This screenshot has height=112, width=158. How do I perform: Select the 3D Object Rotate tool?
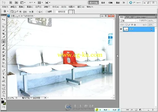click(x=4, y=85)
